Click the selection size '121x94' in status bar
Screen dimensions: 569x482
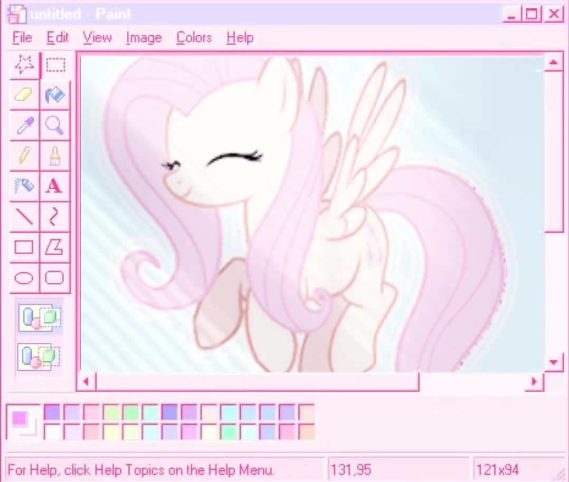(x=497, y=470)
